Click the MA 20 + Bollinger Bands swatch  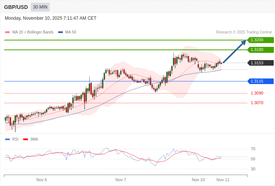(7, 32)
